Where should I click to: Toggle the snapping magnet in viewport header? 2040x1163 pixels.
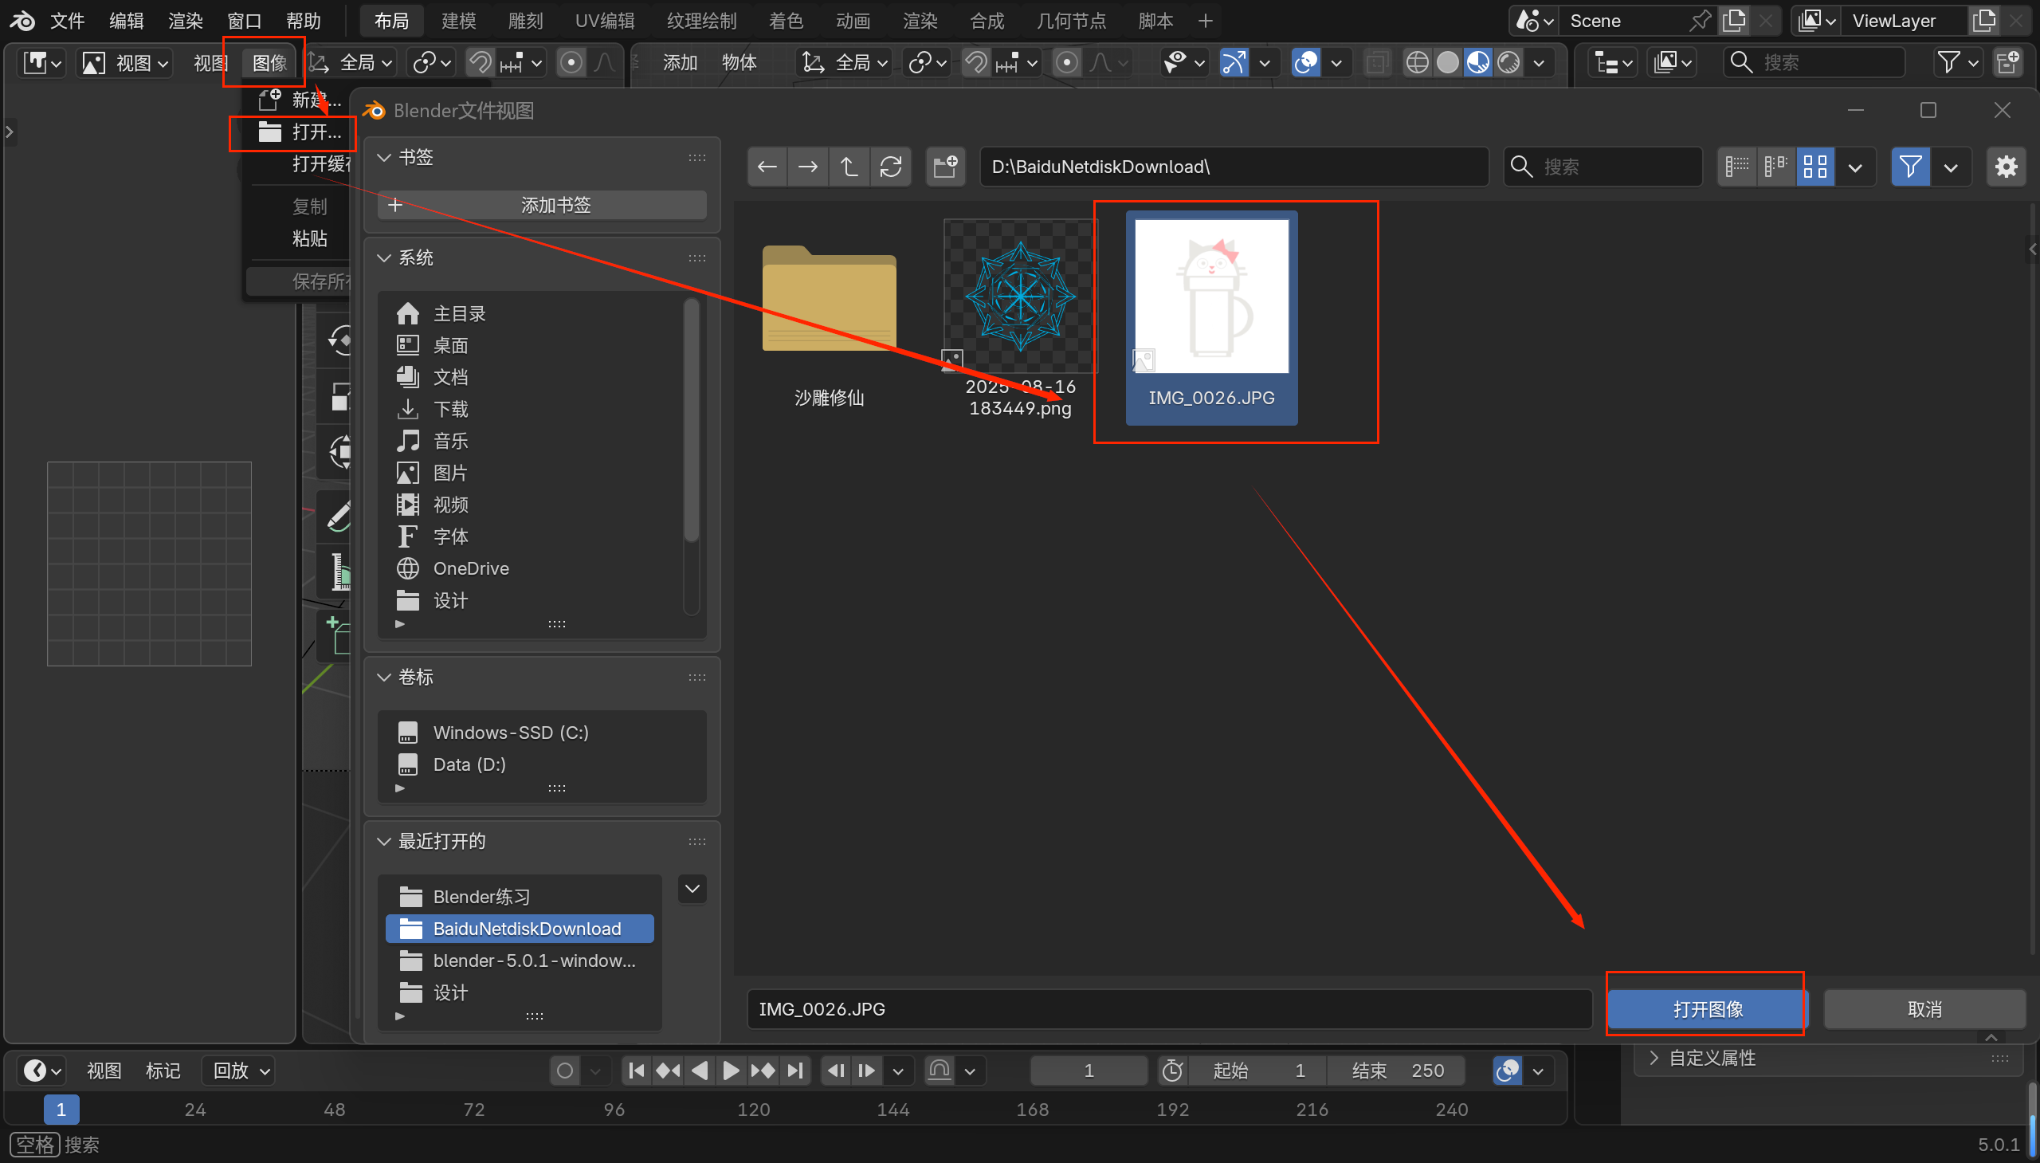(x=975, y=62)
